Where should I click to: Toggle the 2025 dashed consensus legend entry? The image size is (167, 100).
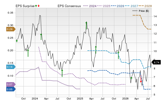tap(104, 6)
